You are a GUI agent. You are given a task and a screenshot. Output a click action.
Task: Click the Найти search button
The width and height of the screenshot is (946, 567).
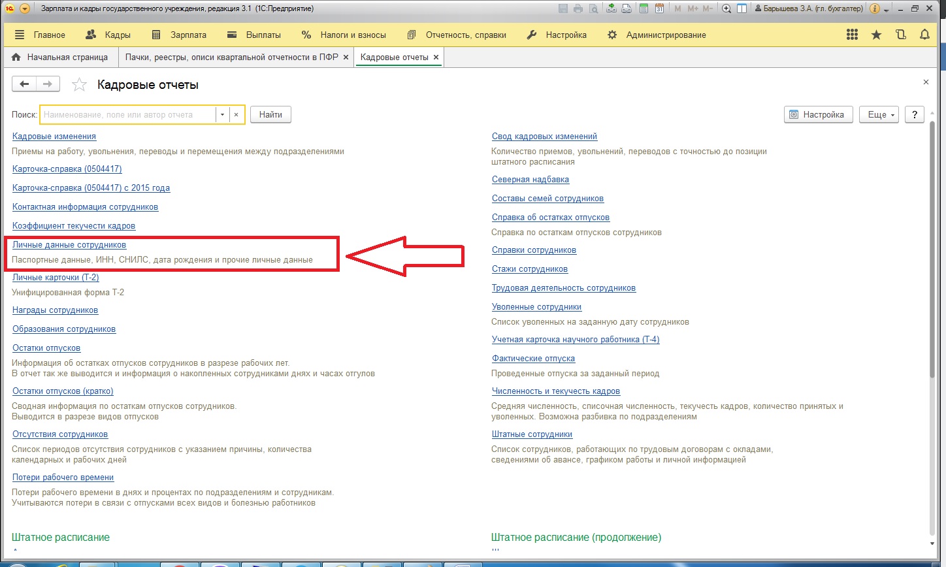click(270, 115)
